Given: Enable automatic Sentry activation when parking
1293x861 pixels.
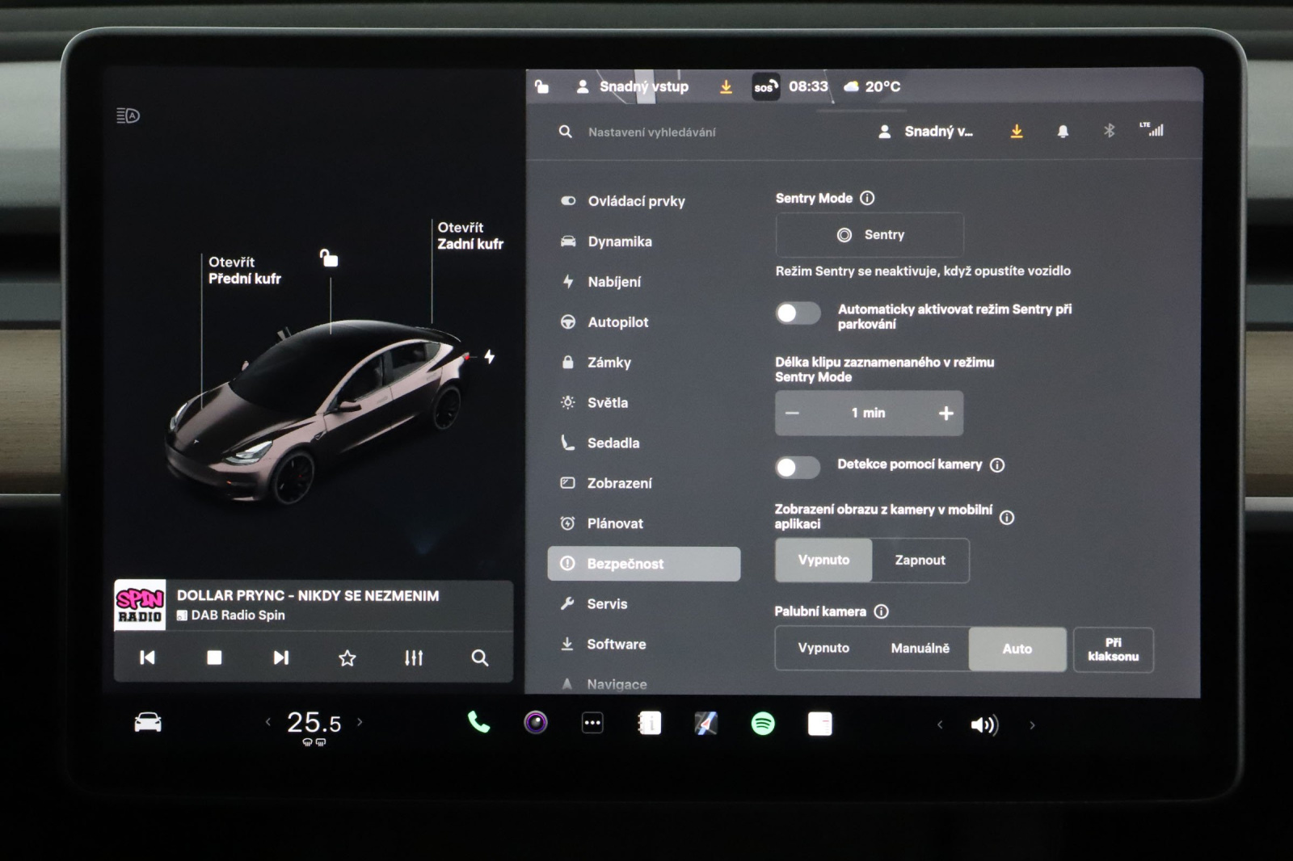Looking at the screenshot, I should [x=798, y=313].
